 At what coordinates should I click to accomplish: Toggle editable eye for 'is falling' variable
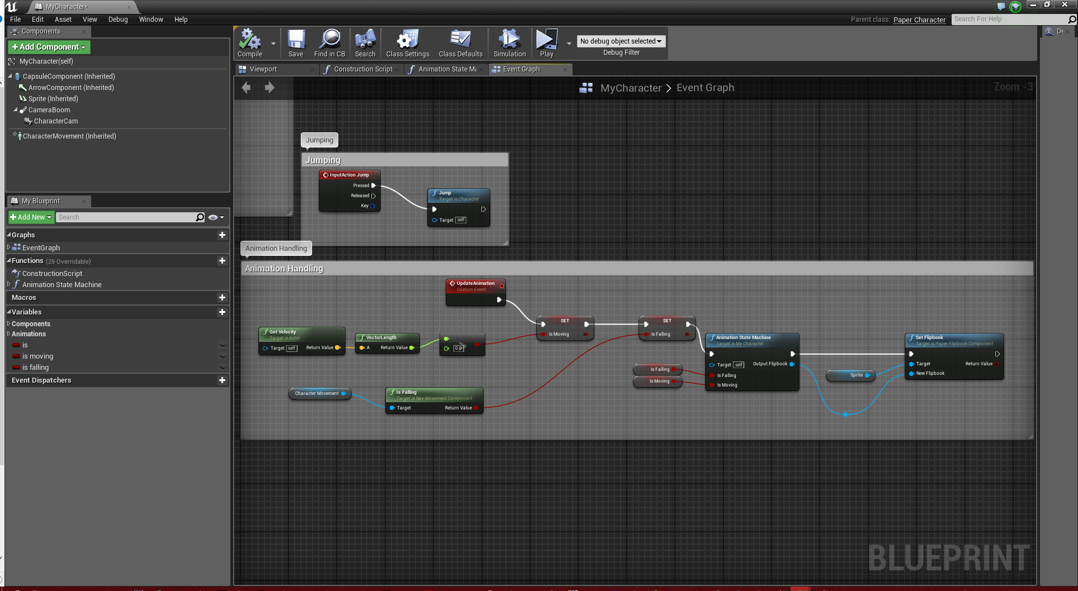pos(223,368)
